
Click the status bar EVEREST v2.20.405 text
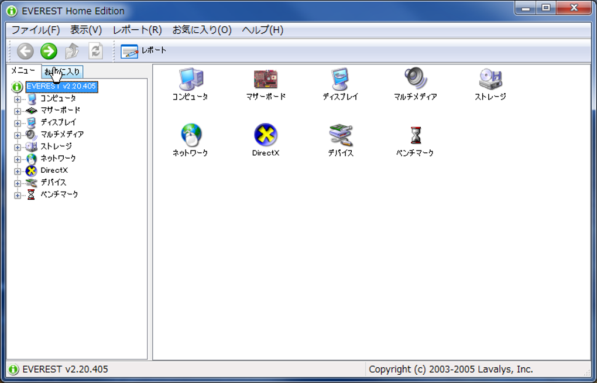pos(65,370)
